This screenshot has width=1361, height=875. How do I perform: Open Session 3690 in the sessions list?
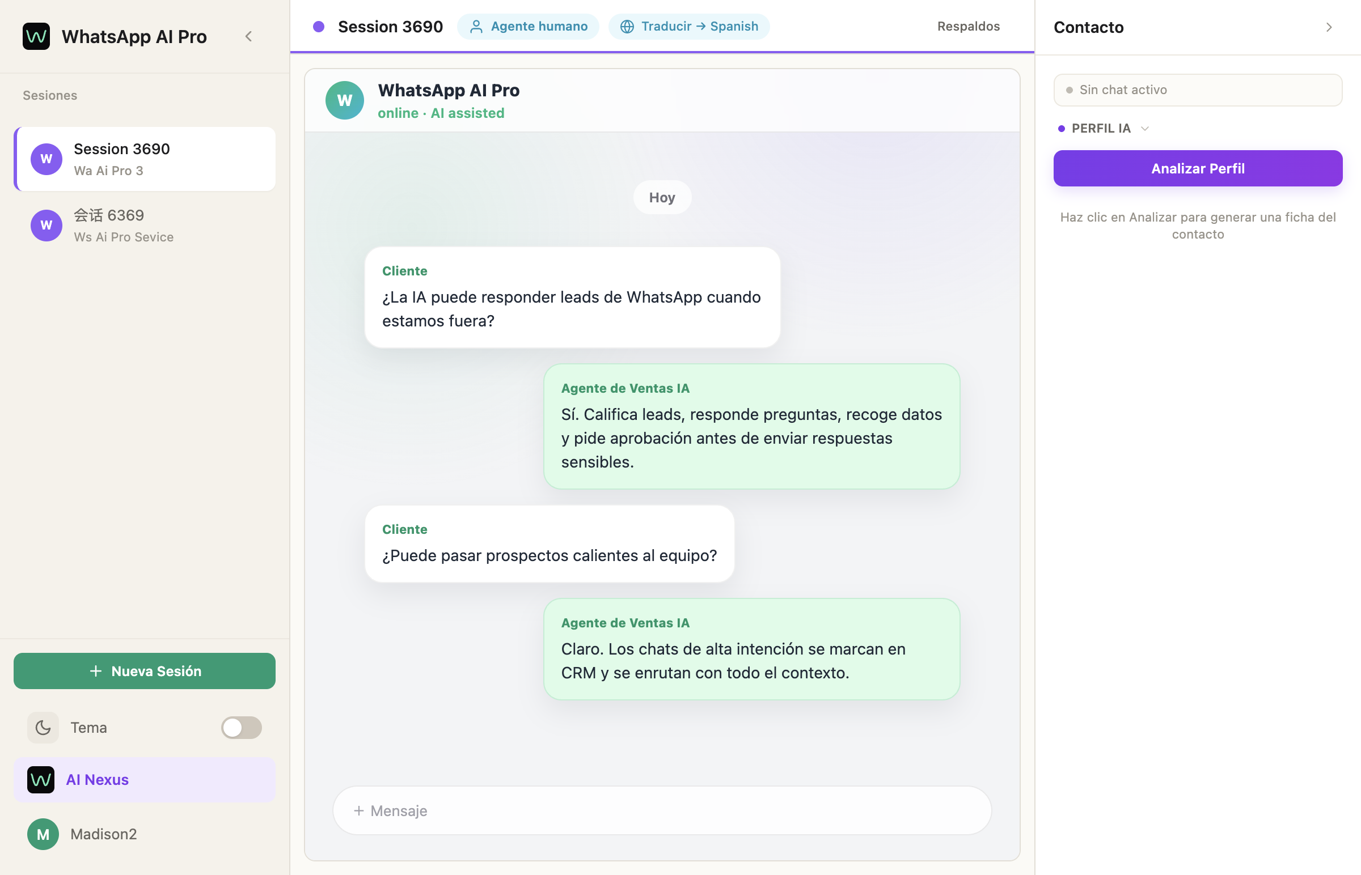point(145,159)
